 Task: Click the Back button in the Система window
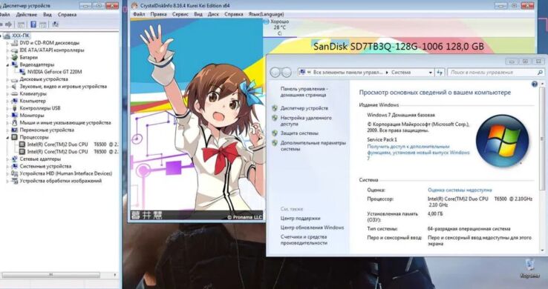point(275,72)
